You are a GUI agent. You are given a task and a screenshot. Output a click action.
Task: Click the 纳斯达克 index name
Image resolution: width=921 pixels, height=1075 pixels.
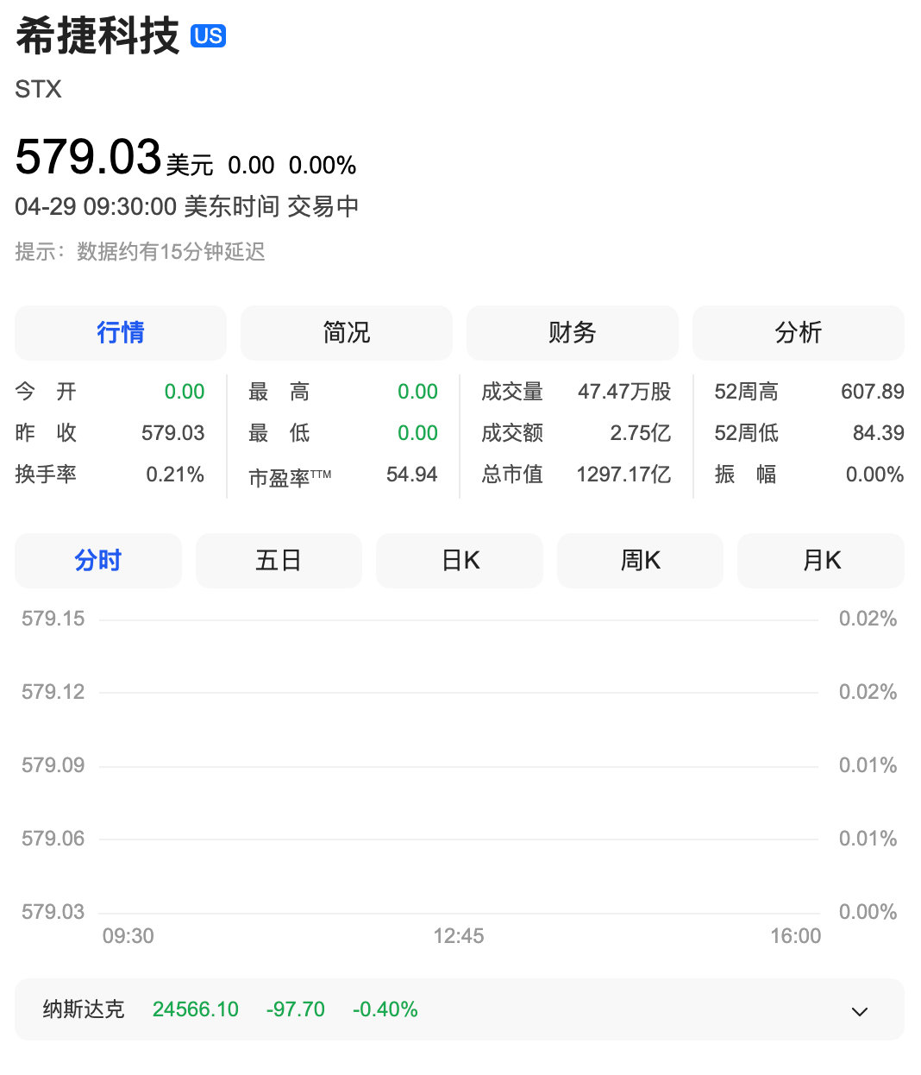tap(83, 1009)
